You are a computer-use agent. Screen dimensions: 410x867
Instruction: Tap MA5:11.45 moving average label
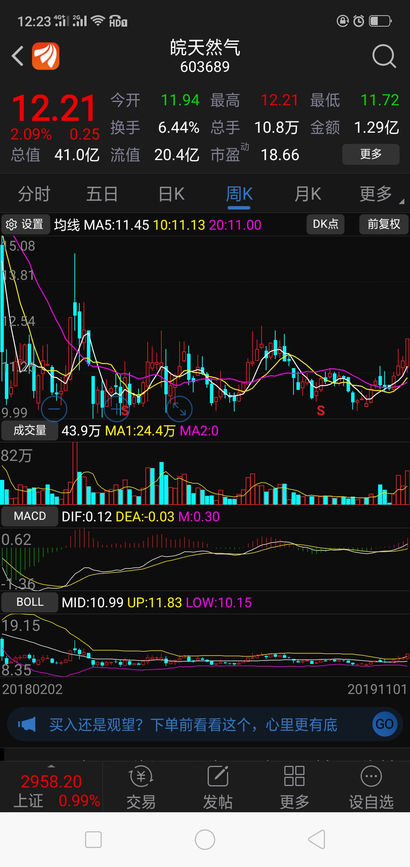pyautogui.click(x=117, y=225)
